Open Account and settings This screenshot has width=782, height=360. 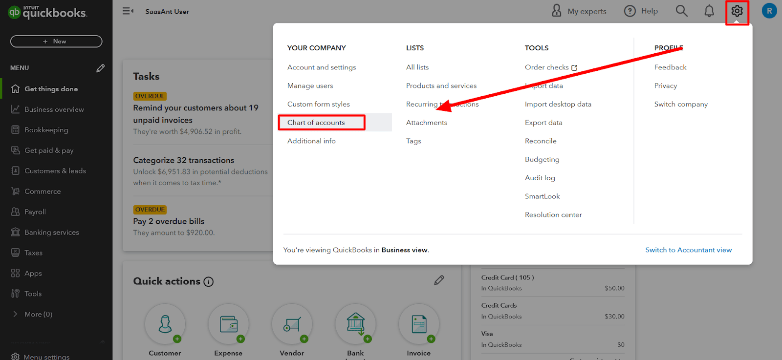pos(322,67)
